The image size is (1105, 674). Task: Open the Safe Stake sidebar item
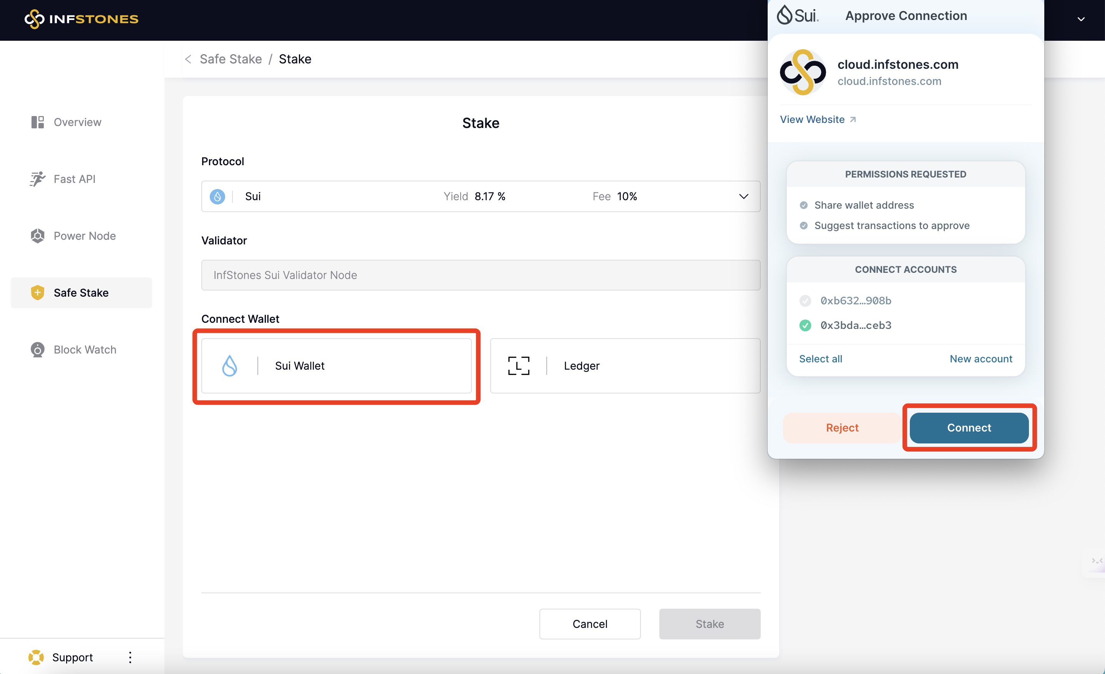[x=81, y=293]
